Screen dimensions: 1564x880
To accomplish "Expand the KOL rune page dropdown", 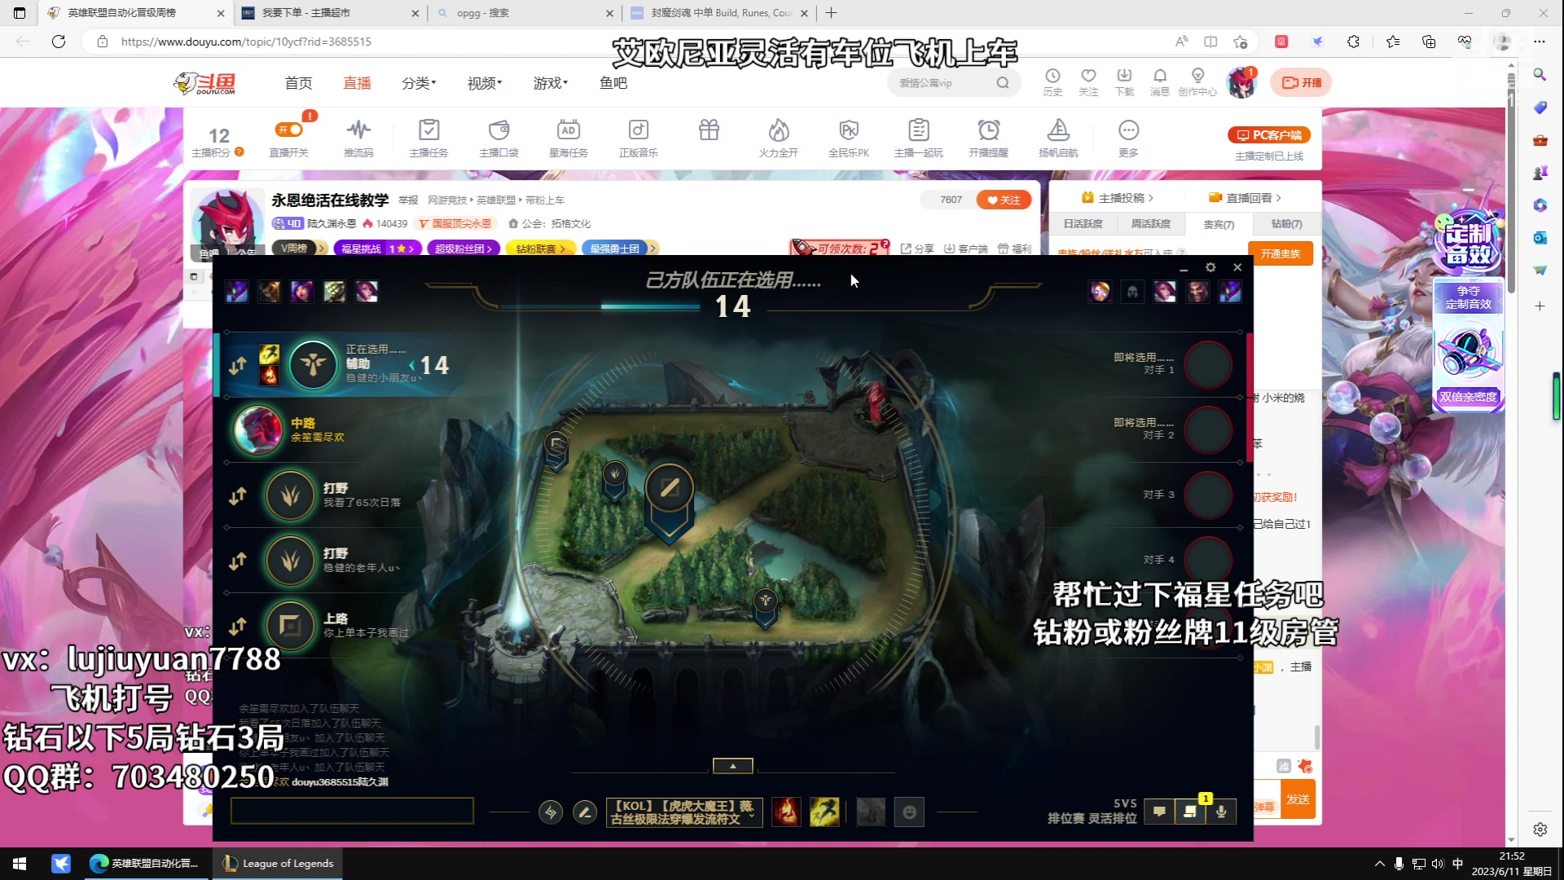I will [684, 812].
